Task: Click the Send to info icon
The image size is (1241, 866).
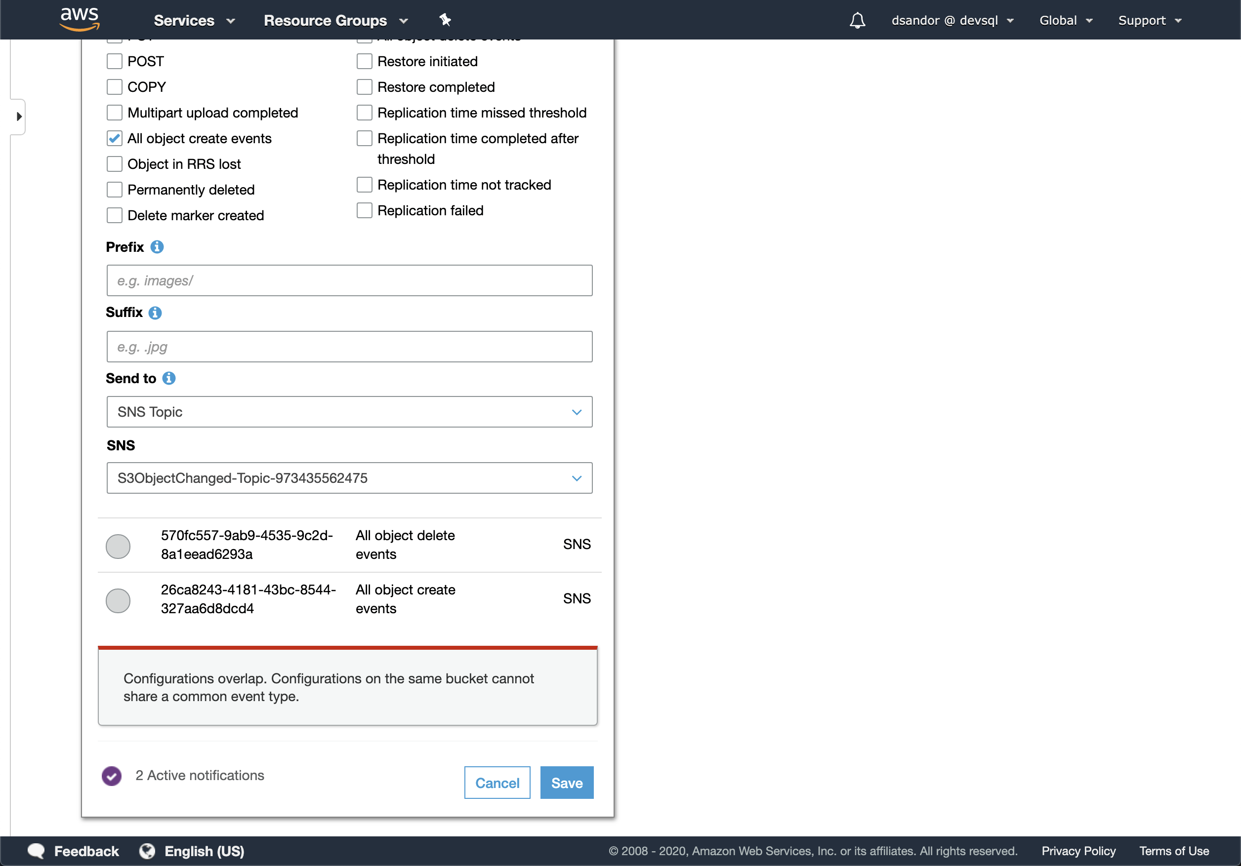Action: 168,378
